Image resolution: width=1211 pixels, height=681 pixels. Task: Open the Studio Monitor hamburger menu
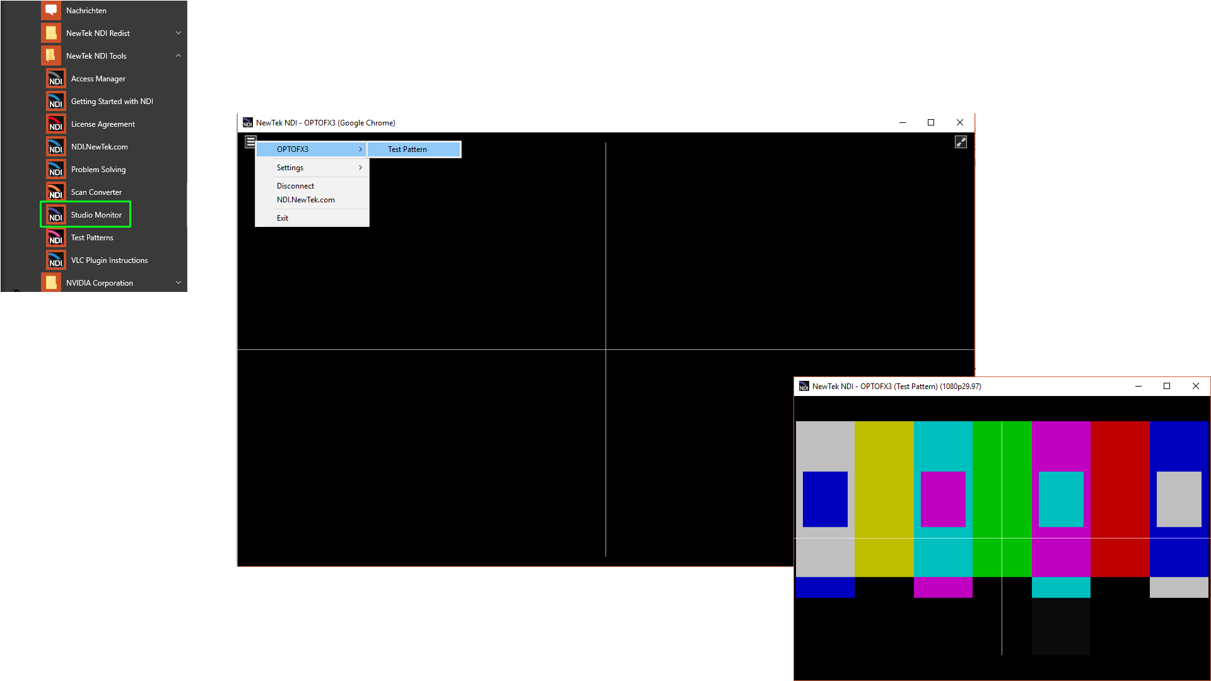250,142
